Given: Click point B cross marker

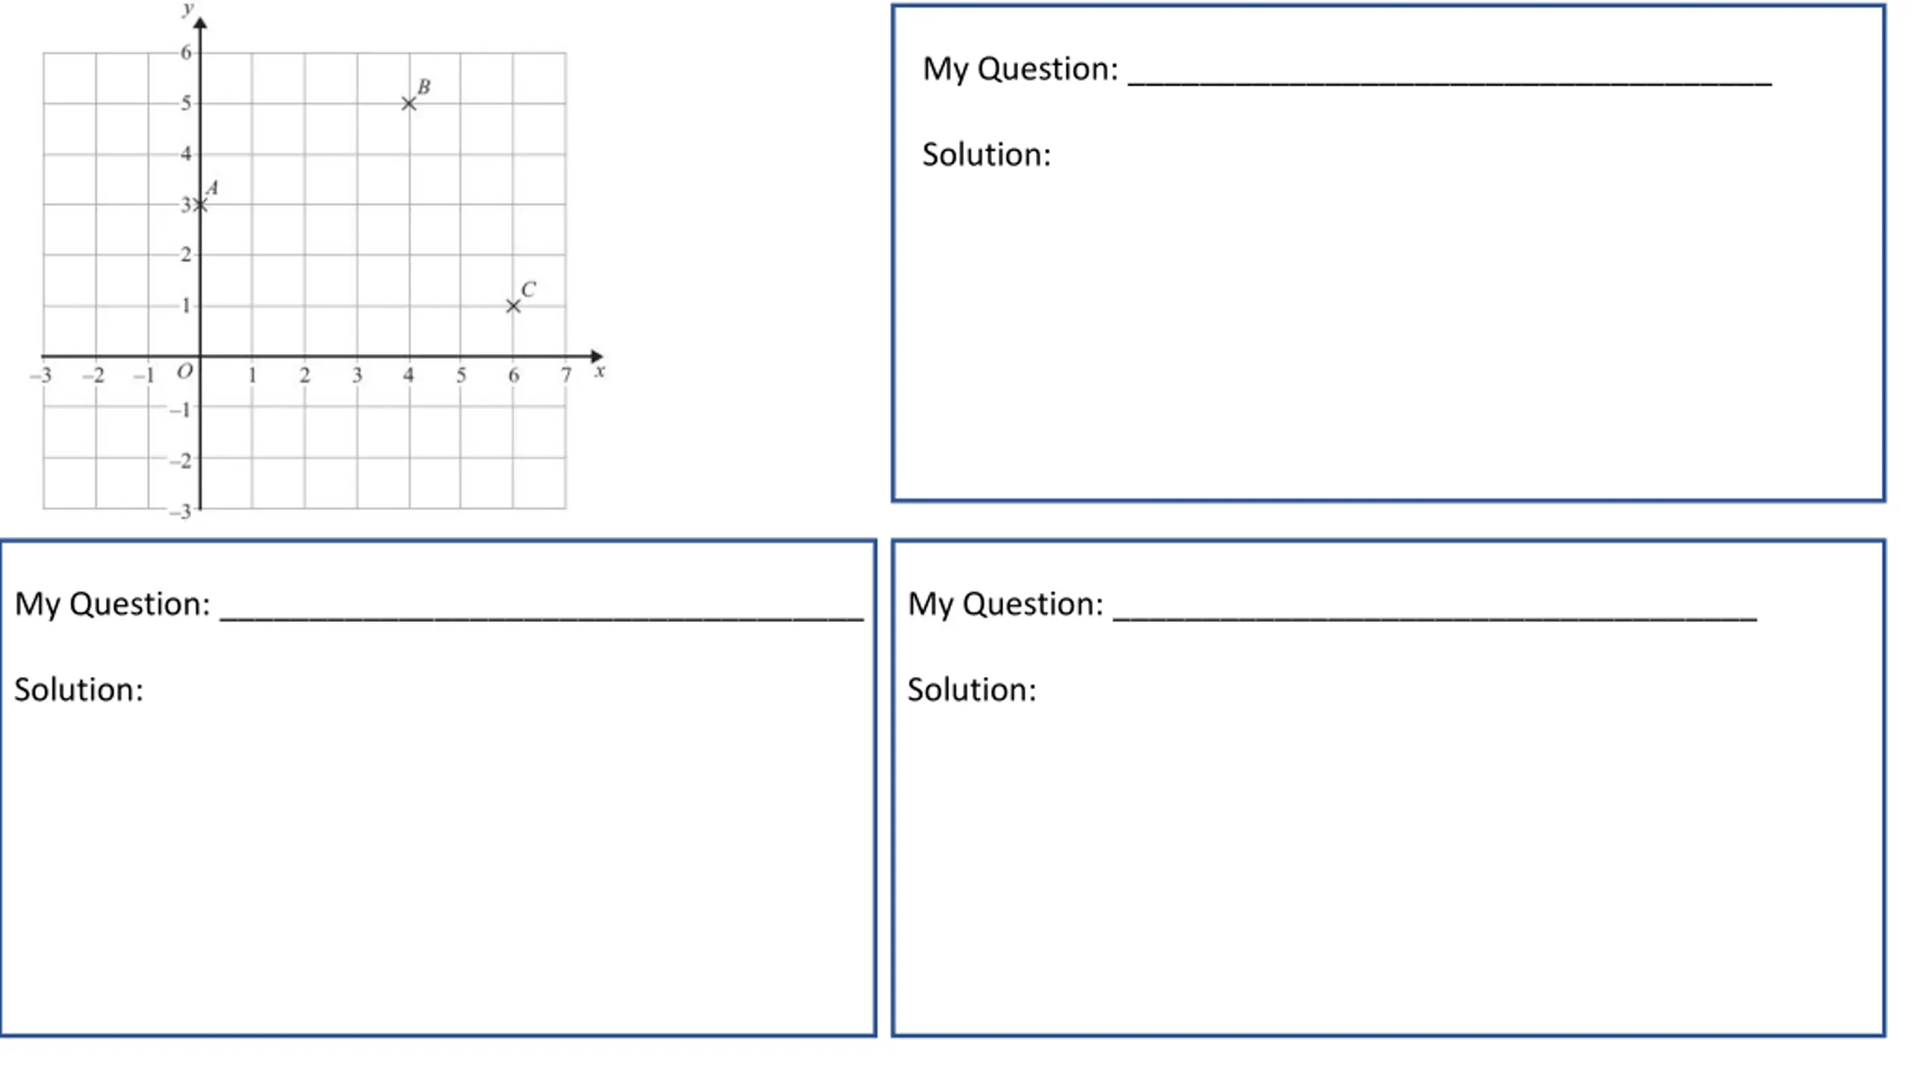Looking at the screenshot, I should click(409, 103).
